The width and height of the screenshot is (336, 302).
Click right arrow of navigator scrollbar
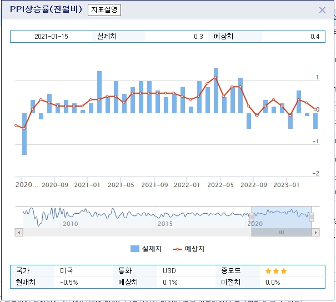pyautogui.click(x=315, y=233)
